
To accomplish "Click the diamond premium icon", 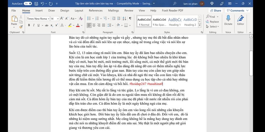I will 212,4.
